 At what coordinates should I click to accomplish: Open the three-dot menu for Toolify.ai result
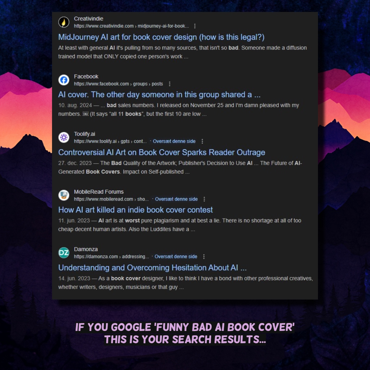coord(202,141)
